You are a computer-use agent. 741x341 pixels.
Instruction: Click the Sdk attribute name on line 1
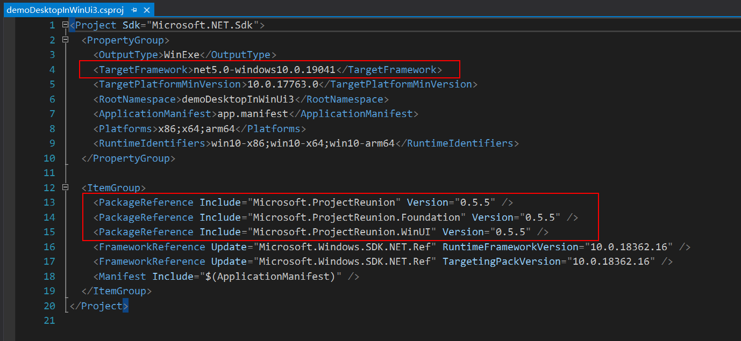tap(132, 25)
